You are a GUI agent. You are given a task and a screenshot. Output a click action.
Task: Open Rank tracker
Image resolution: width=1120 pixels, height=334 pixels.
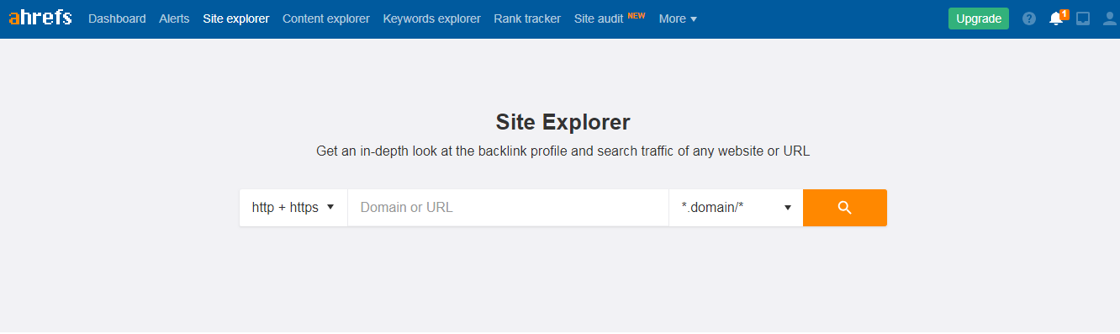527,19
